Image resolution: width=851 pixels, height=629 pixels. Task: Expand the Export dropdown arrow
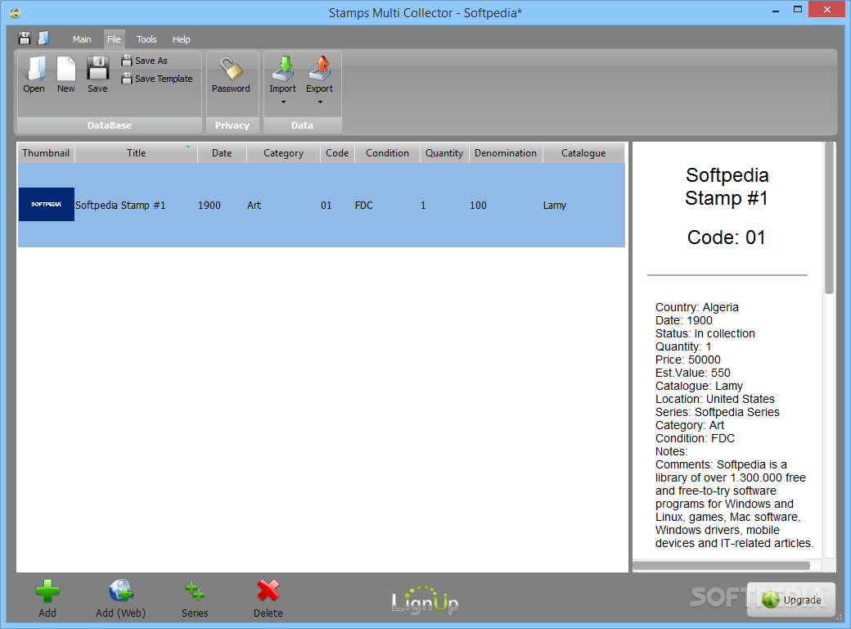click(x=320, y=102)
